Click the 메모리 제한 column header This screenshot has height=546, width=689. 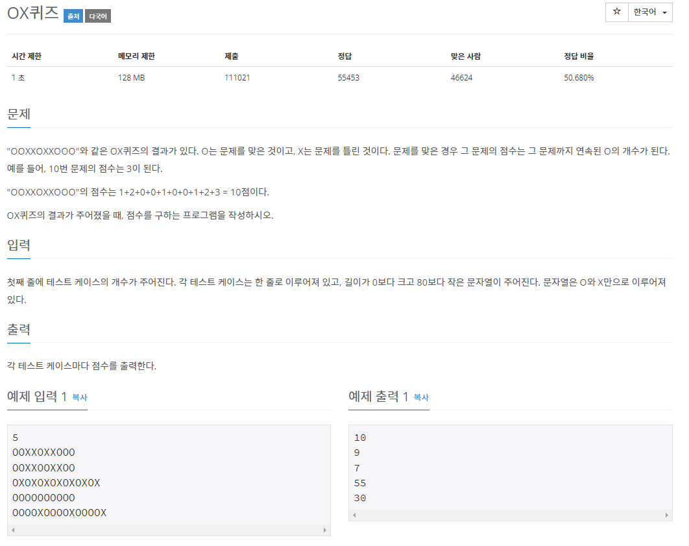(x=136, y=56)
